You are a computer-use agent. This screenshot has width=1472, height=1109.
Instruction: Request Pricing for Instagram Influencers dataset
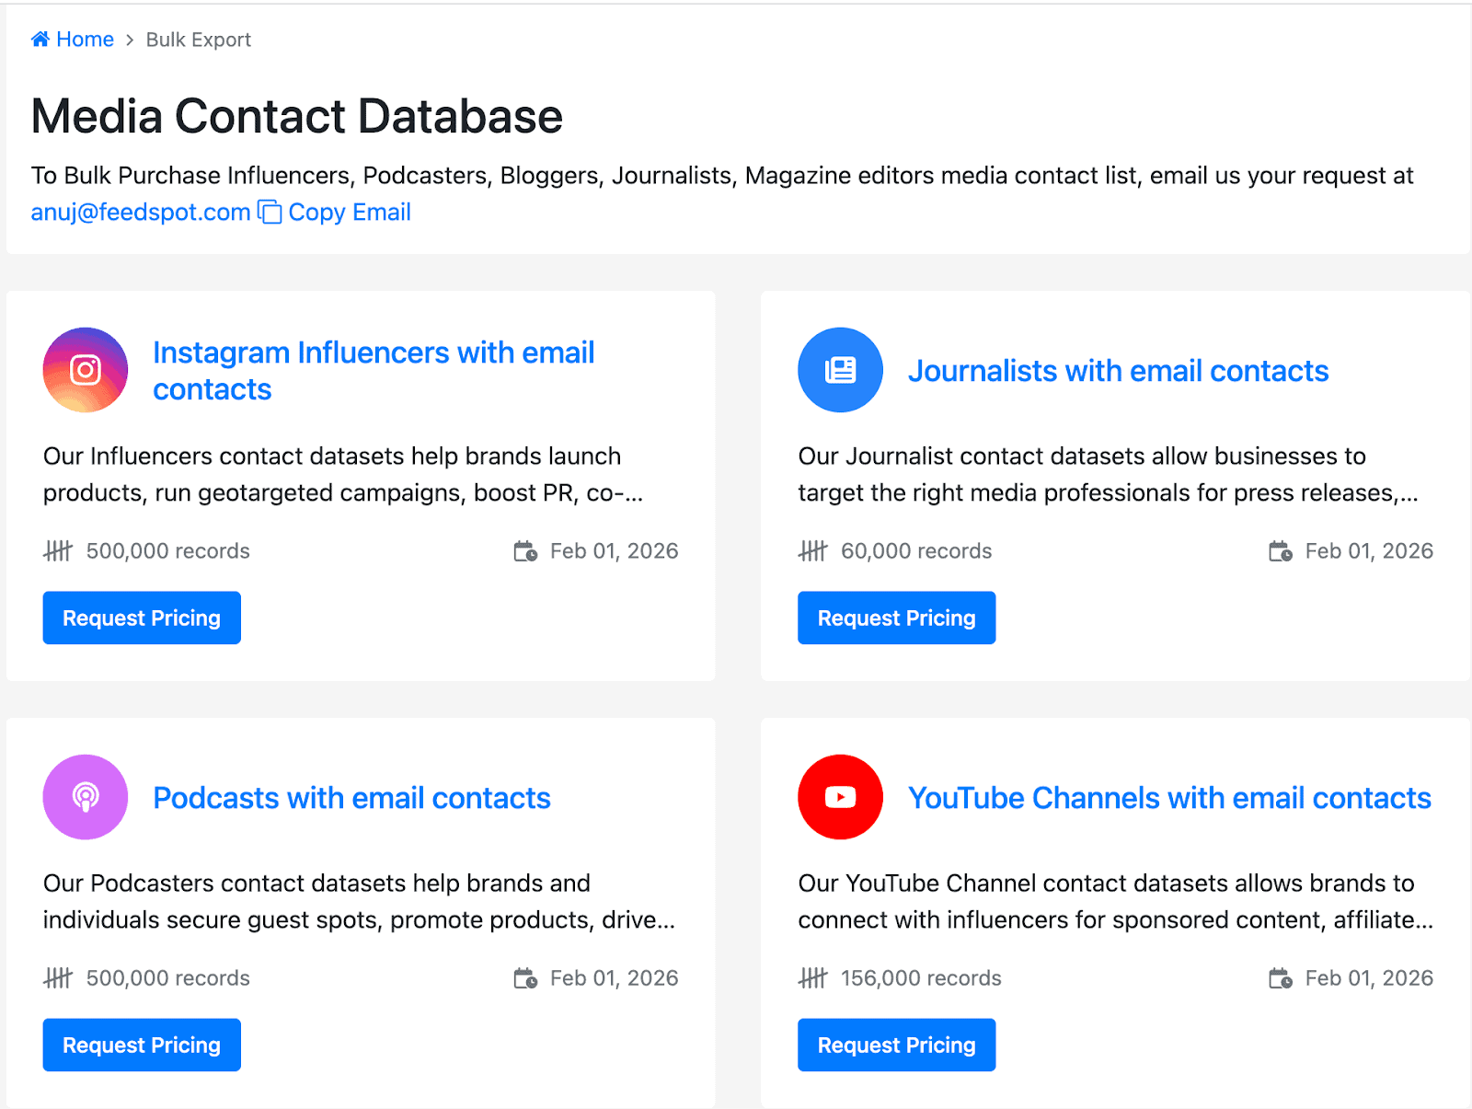(x=142, y=618)
